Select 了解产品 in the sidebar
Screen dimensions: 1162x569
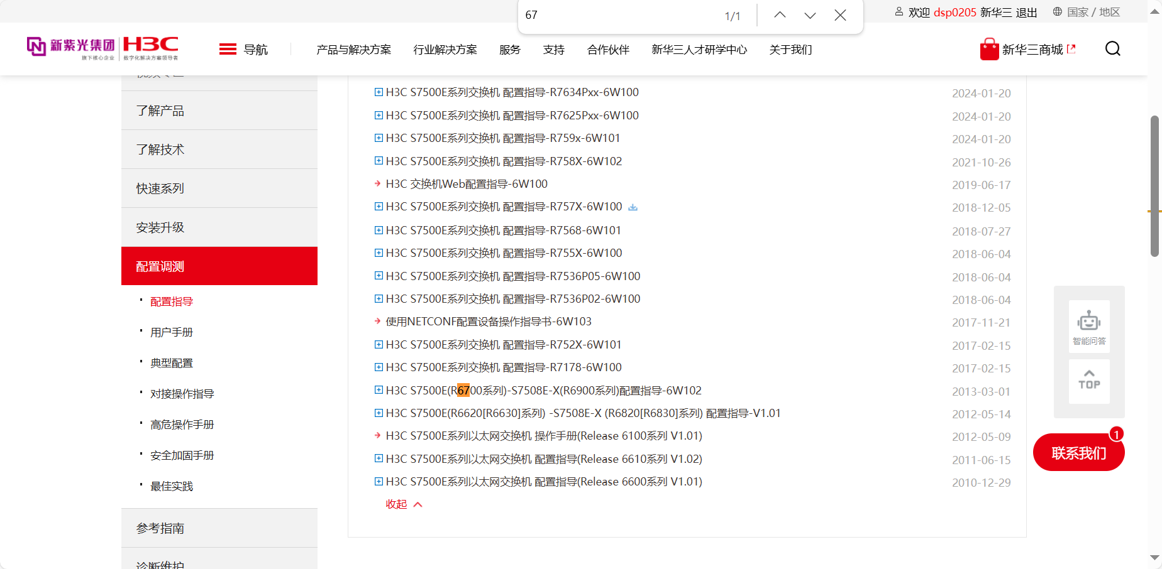point(219,111)
